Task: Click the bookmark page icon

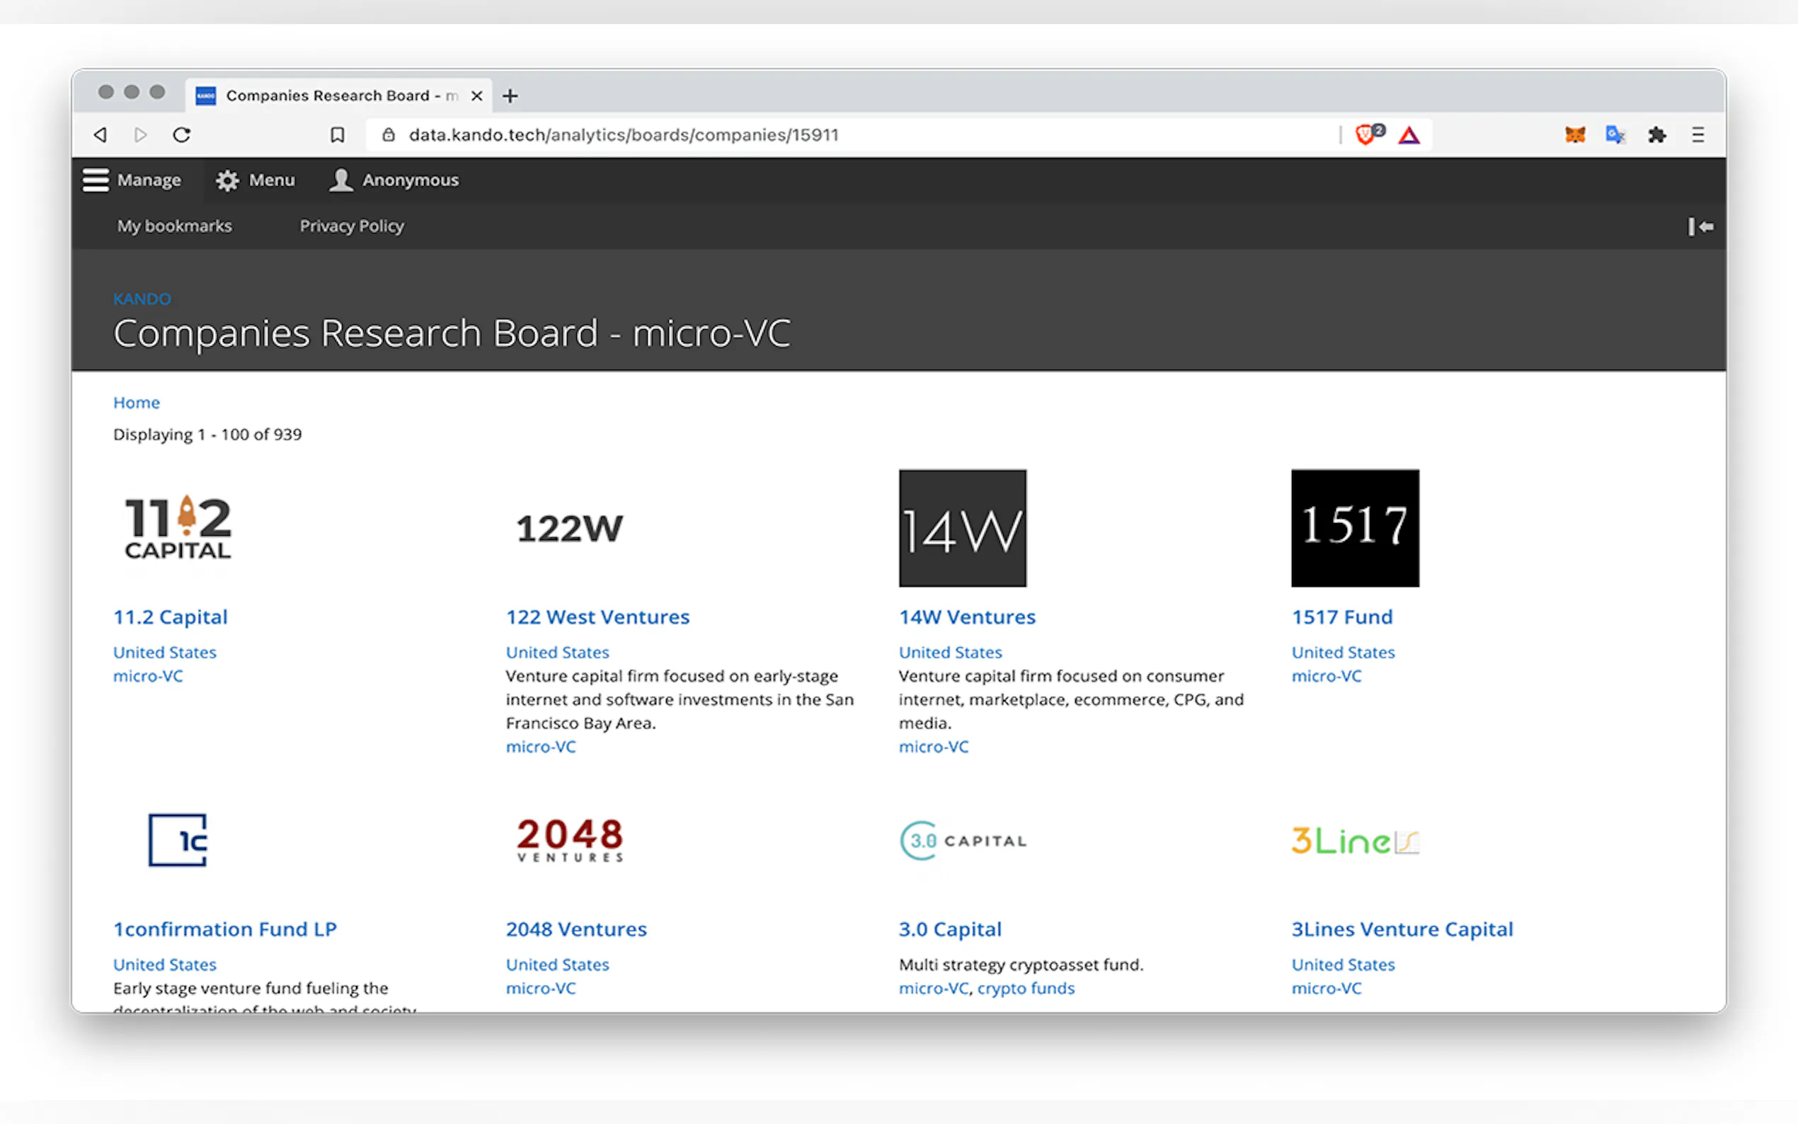Action: (338, 134)
